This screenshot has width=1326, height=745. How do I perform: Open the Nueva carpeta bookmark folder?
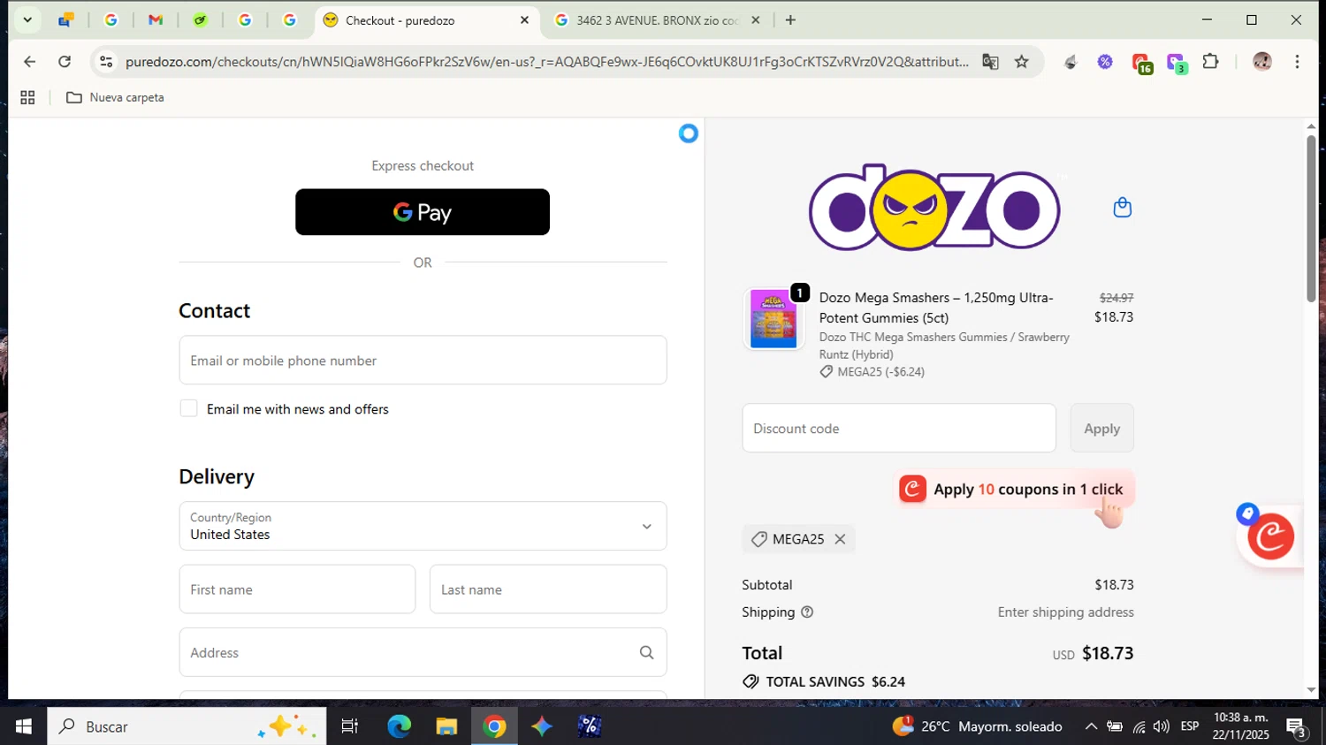point(115,98)
